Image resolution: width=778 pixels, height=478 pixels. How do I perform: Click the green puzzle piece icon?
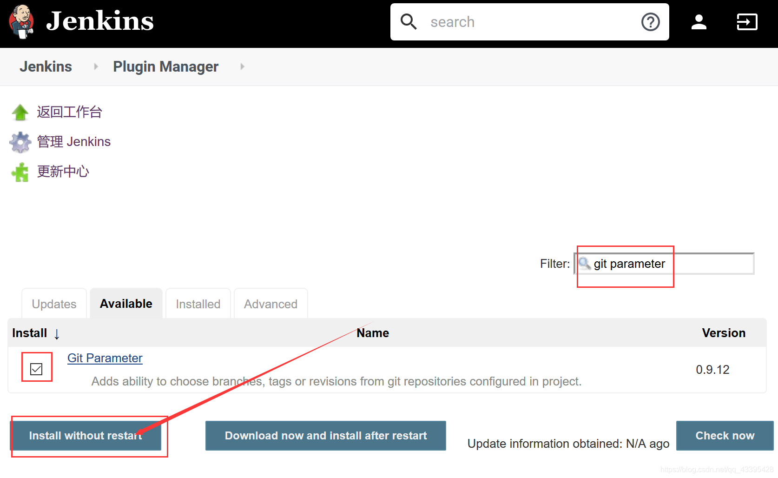[20, 172]
